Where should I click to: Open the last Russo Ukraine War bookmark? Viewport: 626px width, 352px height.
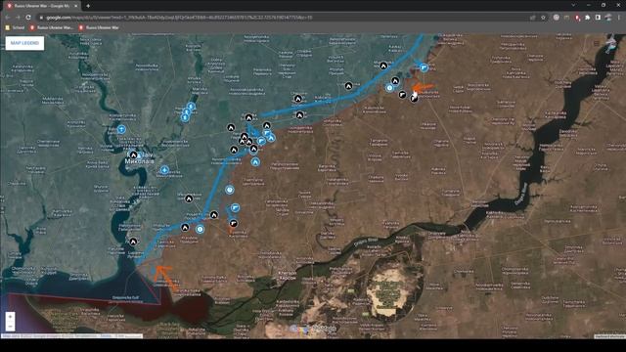pos(99,27)
